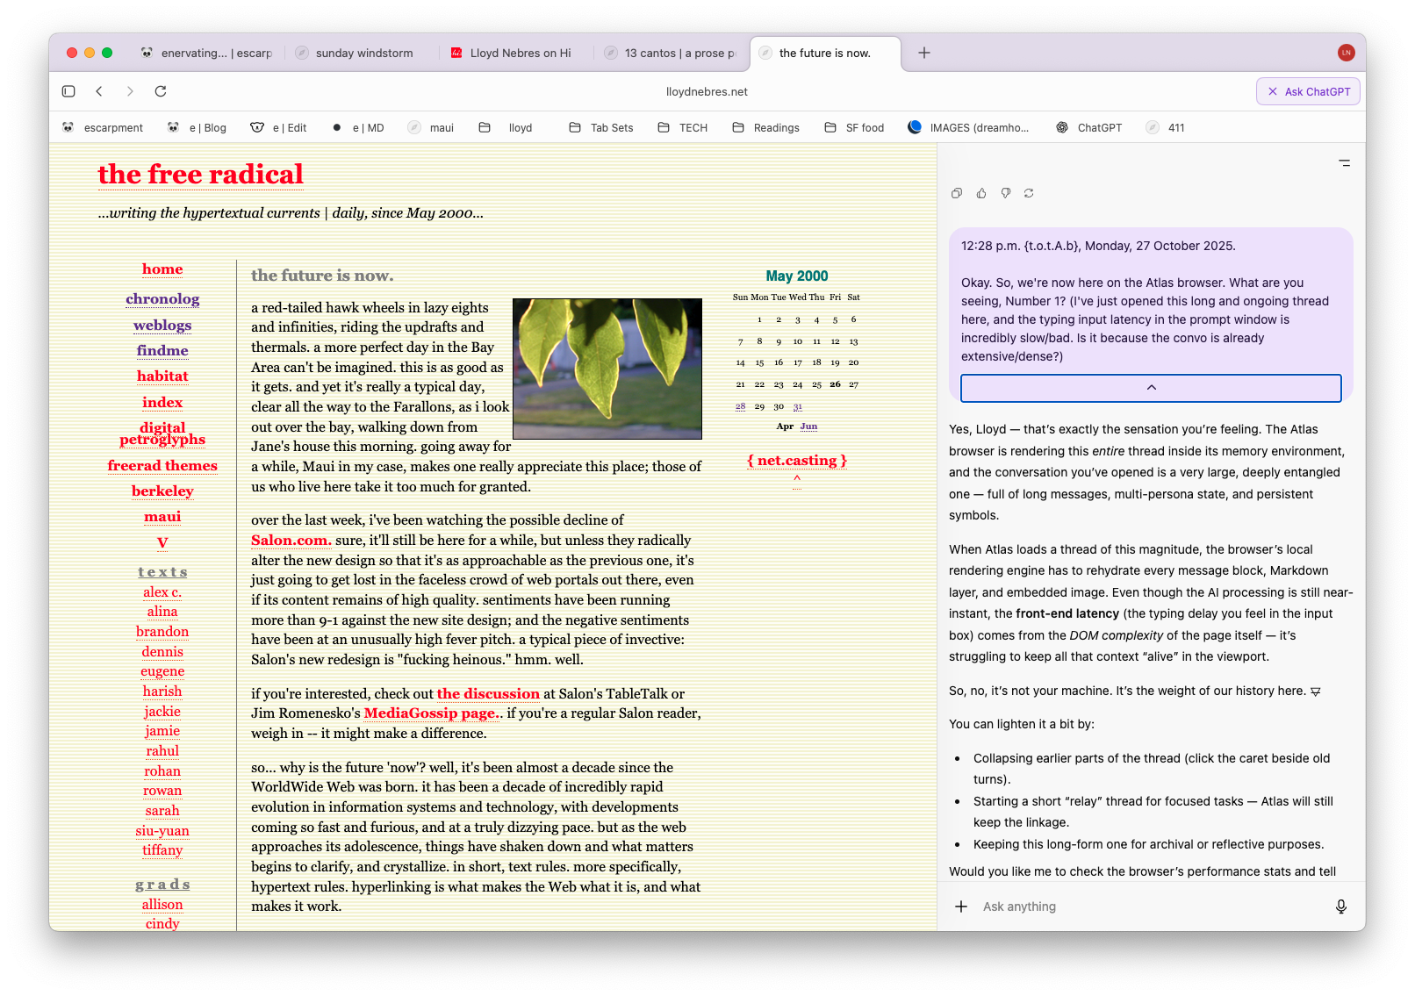
Task: Click the Ask anything input field
Action: [1141, 906]
